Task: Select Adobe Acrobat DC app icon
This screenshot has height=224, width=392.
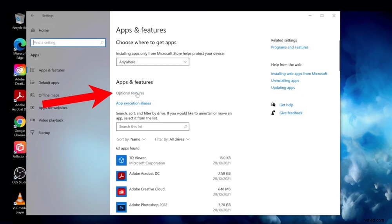Action: [x=121, y=176]
